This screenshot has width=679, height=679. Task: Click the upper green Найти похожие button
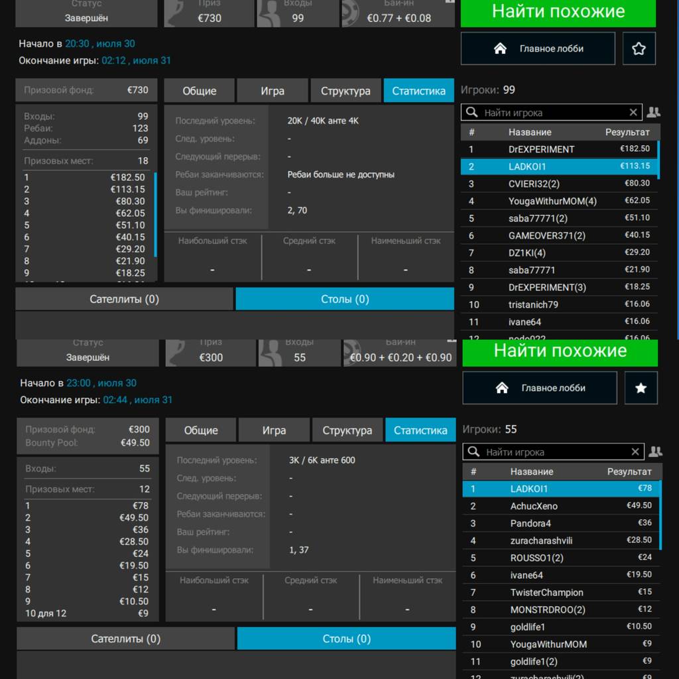558,12
